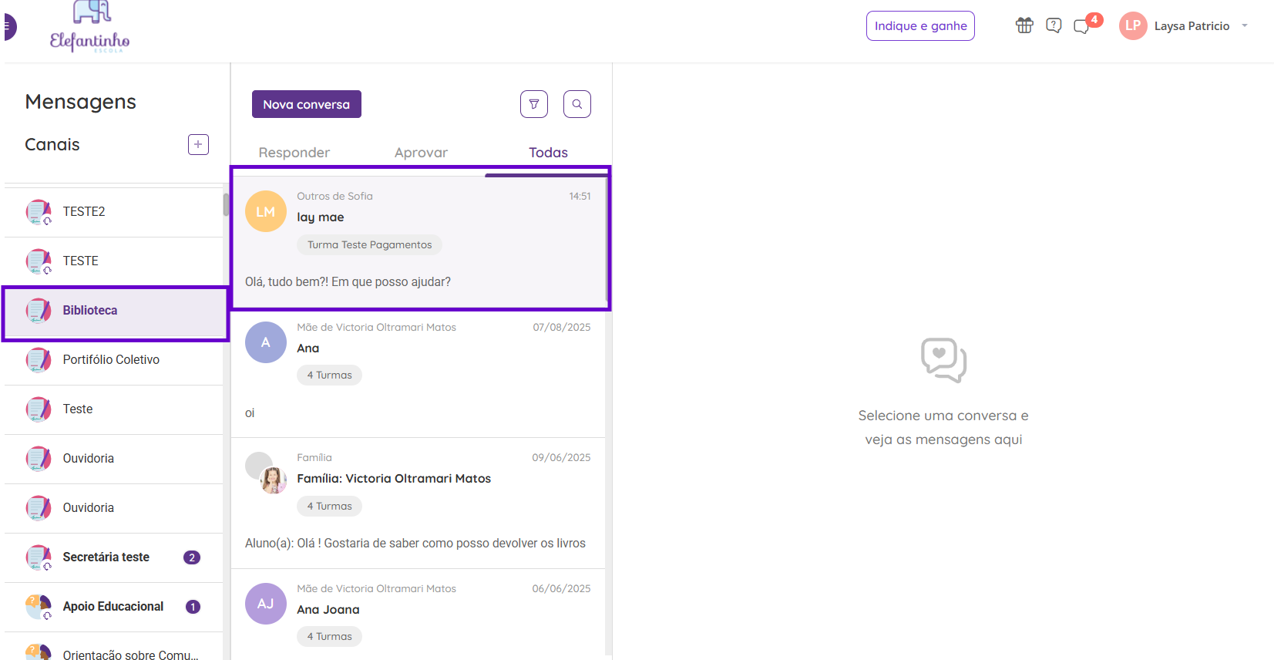Select the second Ouvidoria channel
Image resolution: width=1274 pixels, height=660 pixels.
point(113,508)
